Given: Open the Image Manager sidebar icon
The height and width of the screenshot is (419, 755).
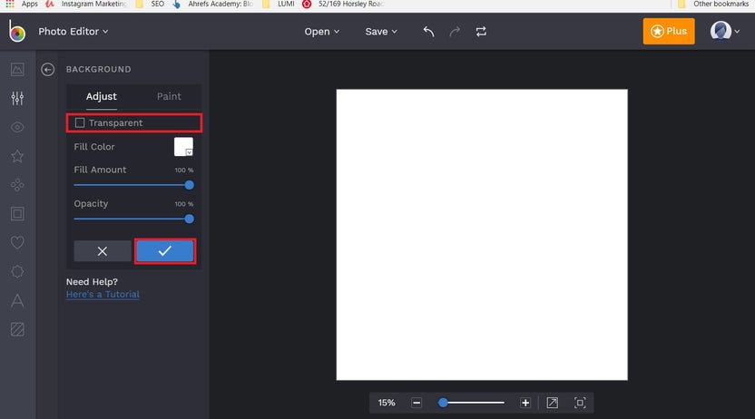Looking at the screenshot, I should [17, 70].
